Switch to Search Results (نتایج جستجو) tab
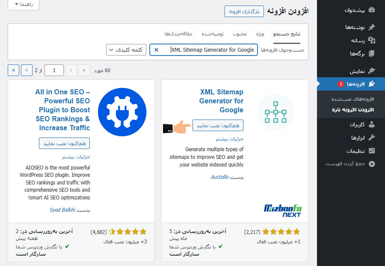 click(x=287, y=34)
